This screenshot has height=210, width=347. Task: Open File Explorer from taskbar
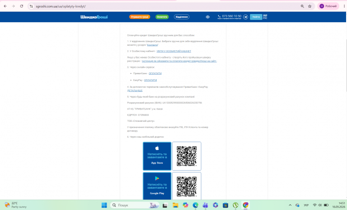(x=175, y=205)
